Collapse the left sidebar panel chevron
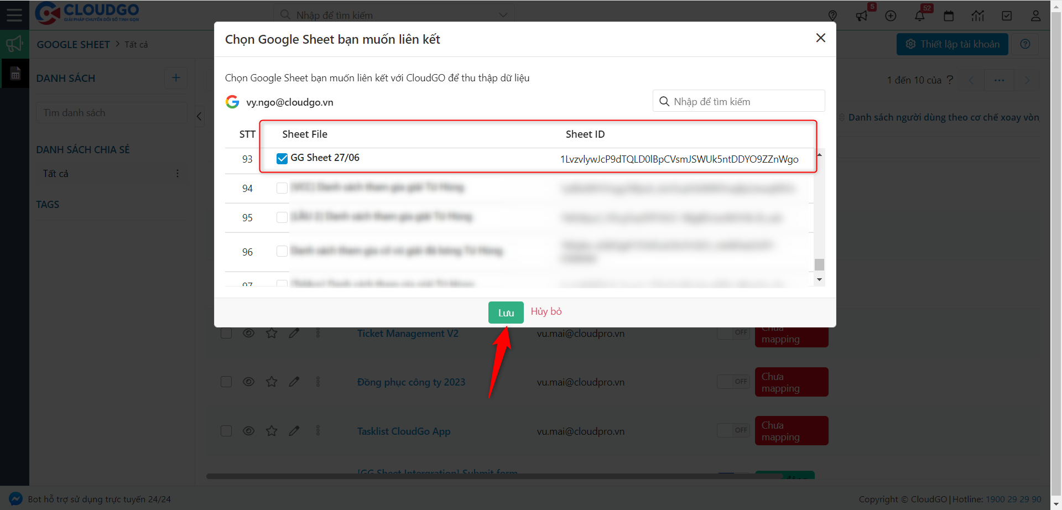The height and width of the screenshot is (510, 1062). [x=200, y=116]
